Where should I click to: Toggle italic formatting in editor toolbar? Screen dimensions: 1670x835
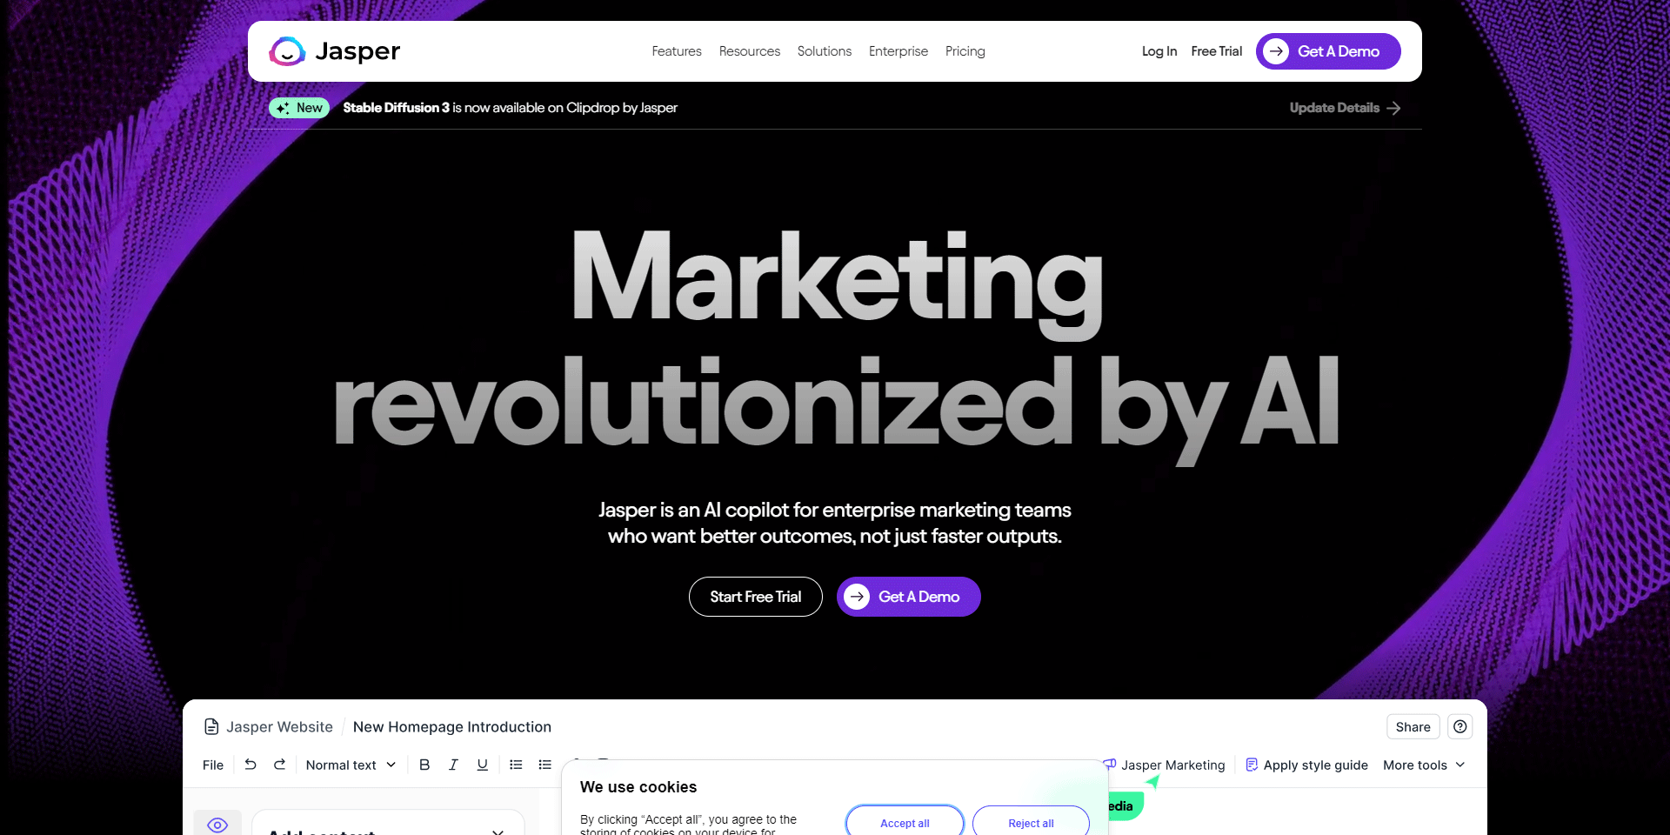pos(453,765)
